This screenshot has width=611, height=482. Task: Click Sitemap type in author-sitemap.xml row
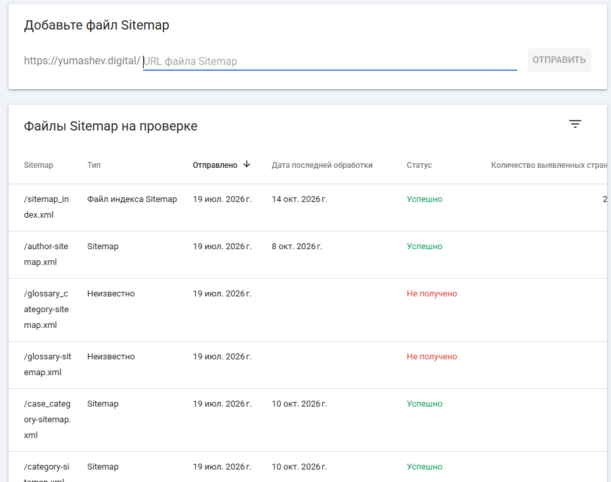103,246
